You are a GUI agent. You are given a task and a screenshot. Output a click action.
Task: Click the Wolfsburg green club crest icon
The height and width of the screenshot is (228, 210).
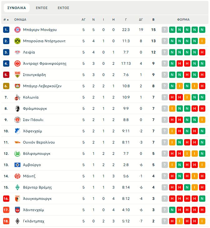pos(17,154)
